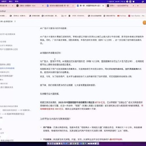The image size is (146, 146).
Task: Click the bold 2025年中国微短剧市场规模 text
Action: click(x=76, y=102)
